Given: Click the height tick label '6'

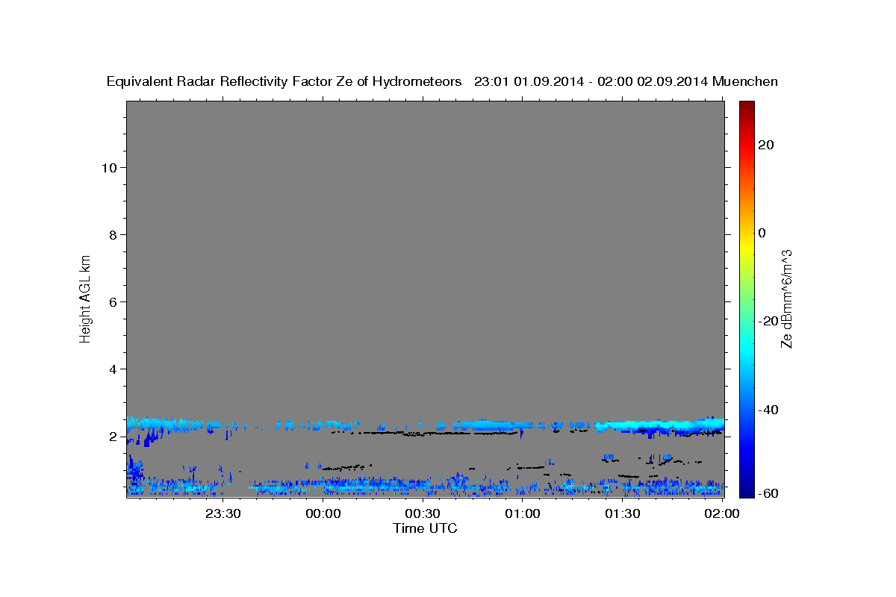Looking at the screenshot, I should (x=111, y=301).
